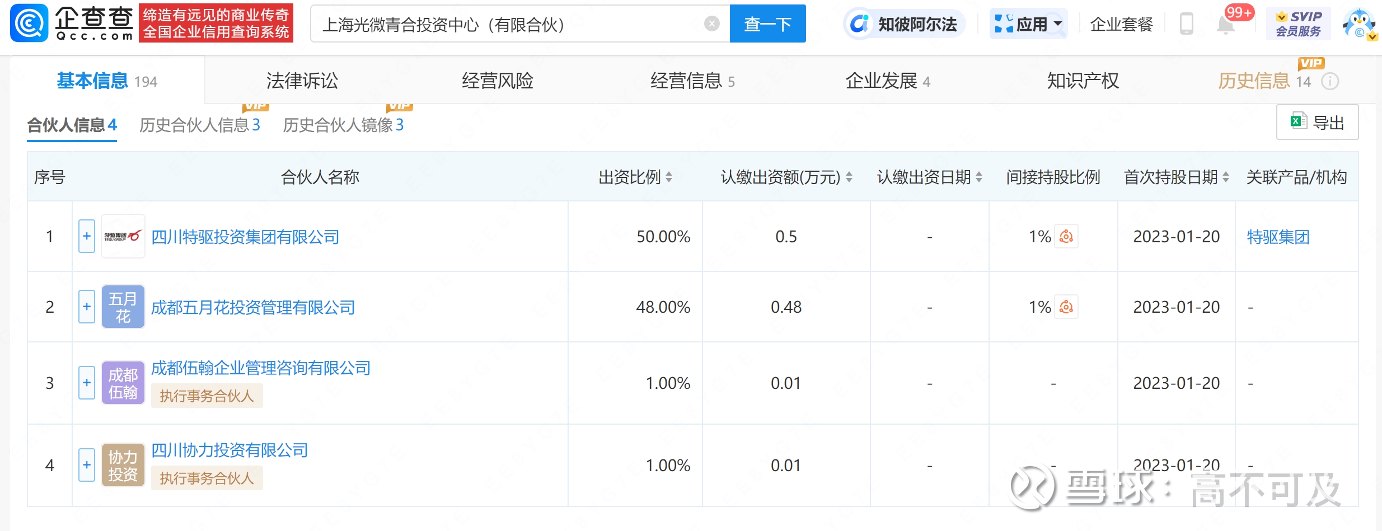Open 企业套餐 link

coord(1121,24)
